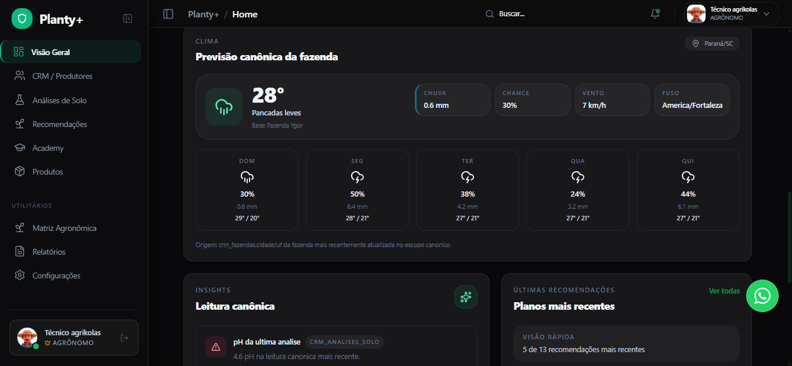Viewport: 792px width, 366px height.
Task: Click the Relatórios document icon
Action: (20, 252)
